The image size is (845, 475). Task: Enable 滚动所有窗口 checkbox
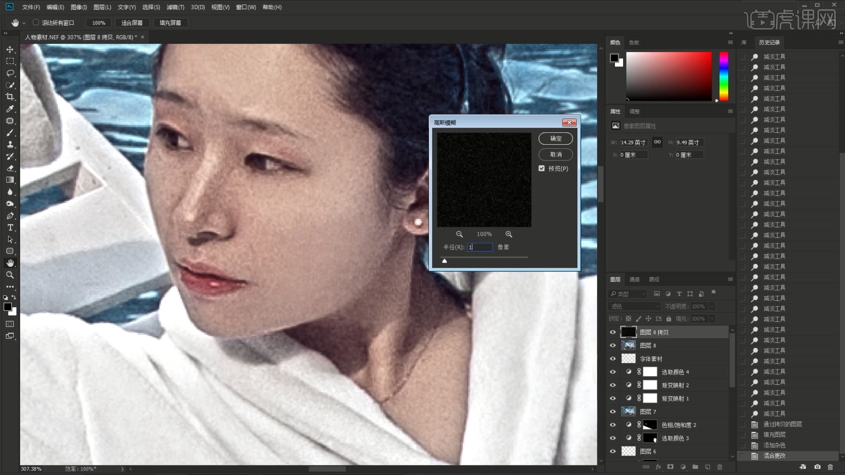pyautogui.click(x=36, y=22)
